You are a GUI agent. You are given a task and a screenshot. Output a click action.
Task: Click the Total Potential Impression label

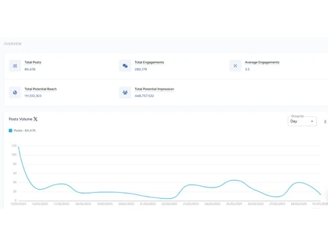(x=154, y=89)
